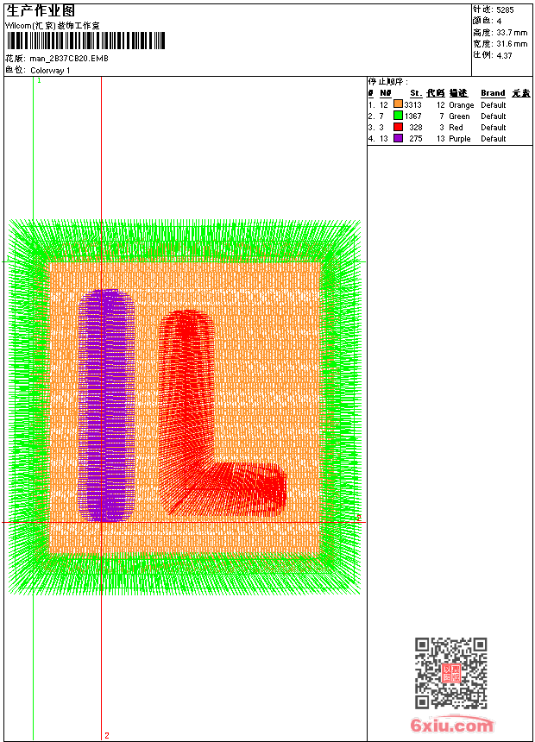Click Green thread description text
Screen dimensions: 535x742
459,116
